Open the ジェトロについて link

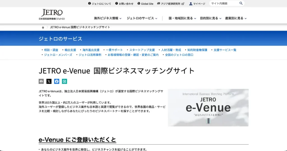(x=101, y=4)
